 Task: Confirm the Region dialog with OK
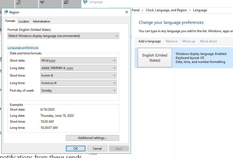[x=76, y=148]
